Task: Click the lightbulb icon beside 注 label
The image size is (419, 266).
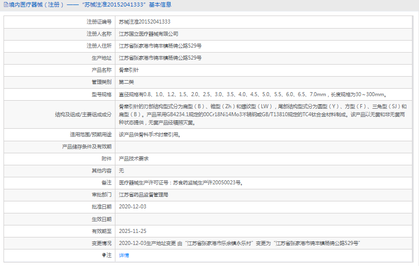Action: click(x=104, y=255)
